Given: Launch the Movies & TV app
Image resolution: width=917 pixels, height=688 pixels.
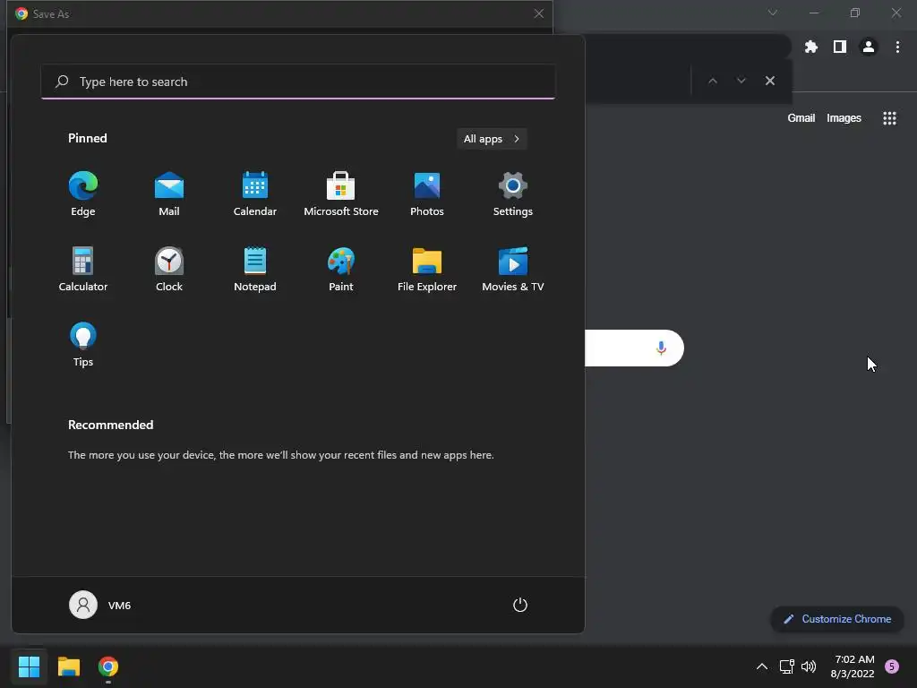Looking at the screenshot, I should 513,269.
